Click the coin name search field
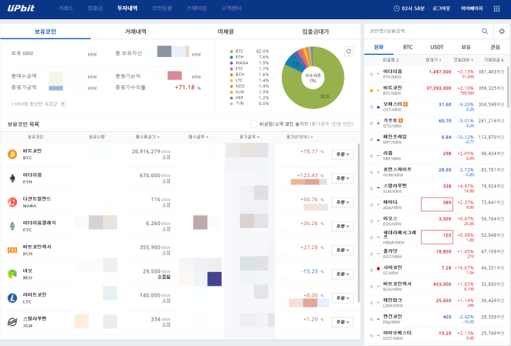 coord(422,31)
